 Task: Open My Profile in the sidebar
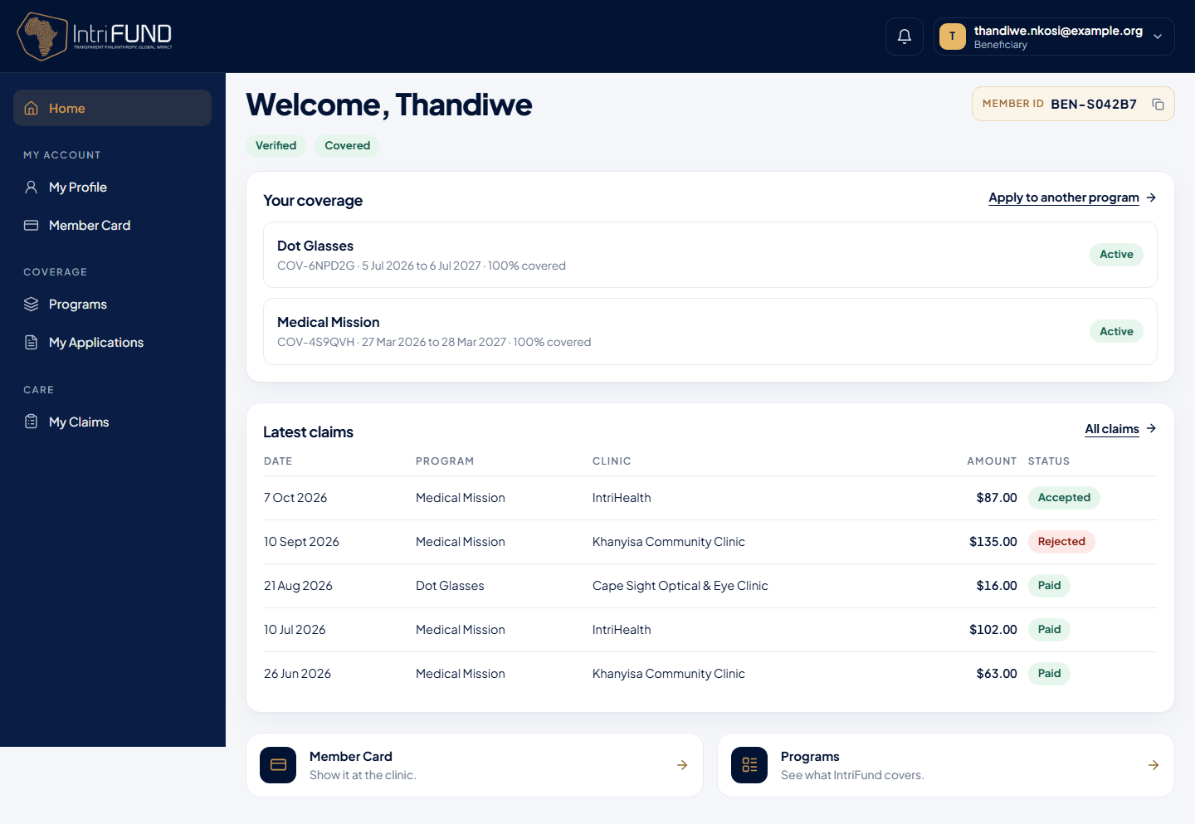click(x=113, y=188)
